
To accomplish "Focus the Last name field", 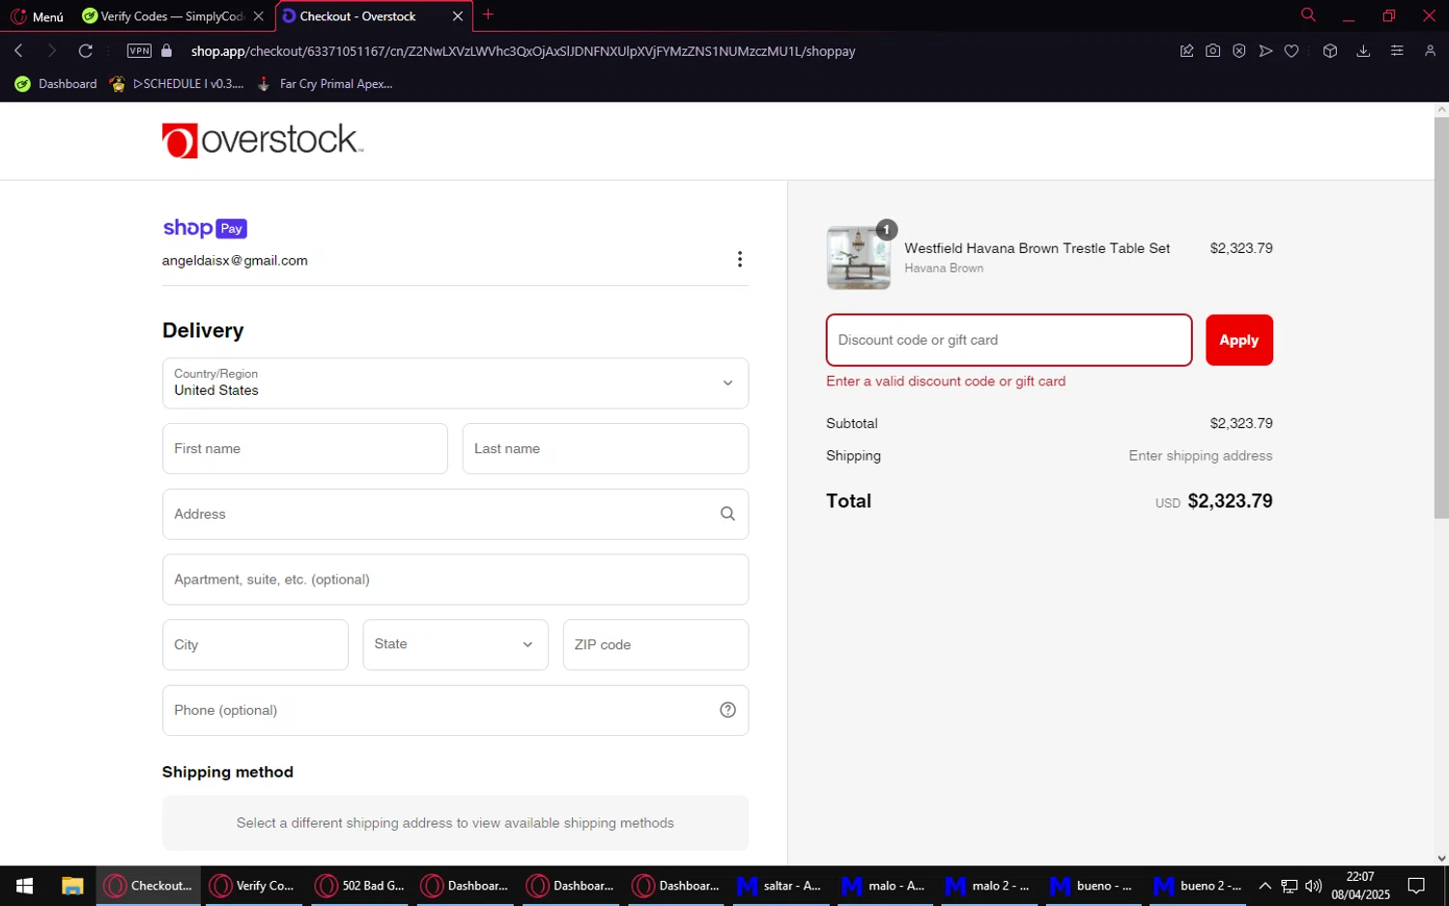I will 606,449.
